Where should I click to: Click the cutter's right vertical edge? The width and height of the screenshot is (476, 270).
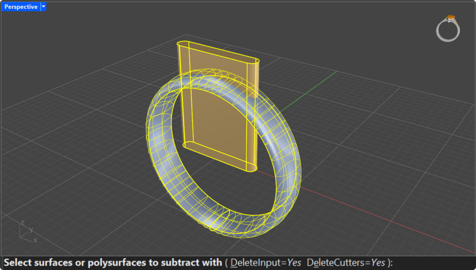[257, 116]
